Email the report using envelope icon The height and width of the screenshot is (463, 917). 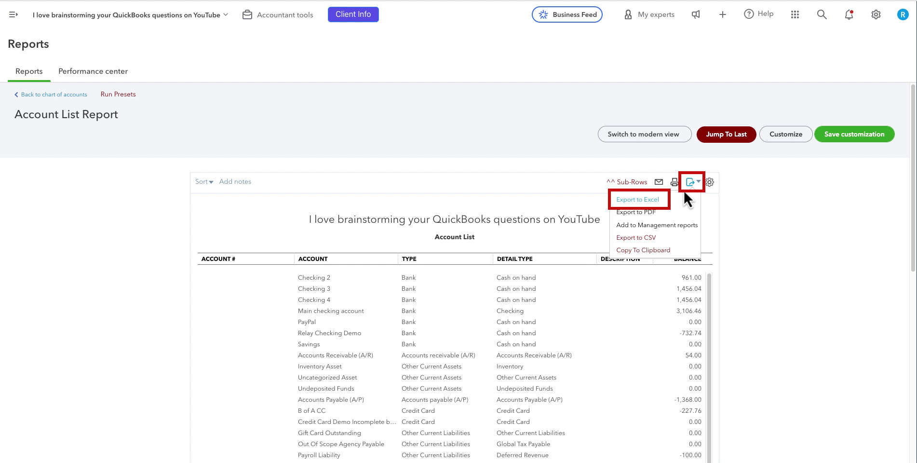point(659,182)
